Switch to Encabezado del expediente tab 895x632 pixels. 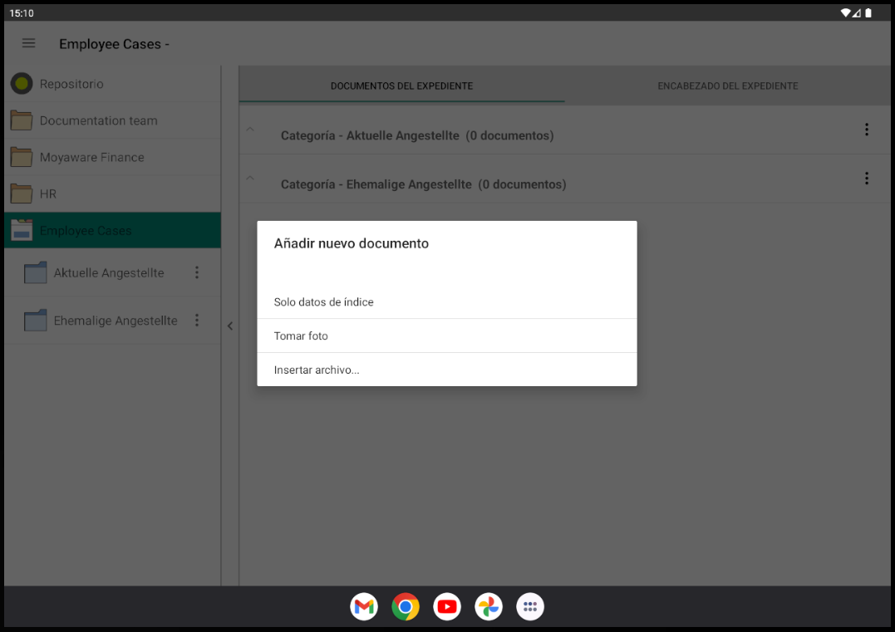[727, 86]
